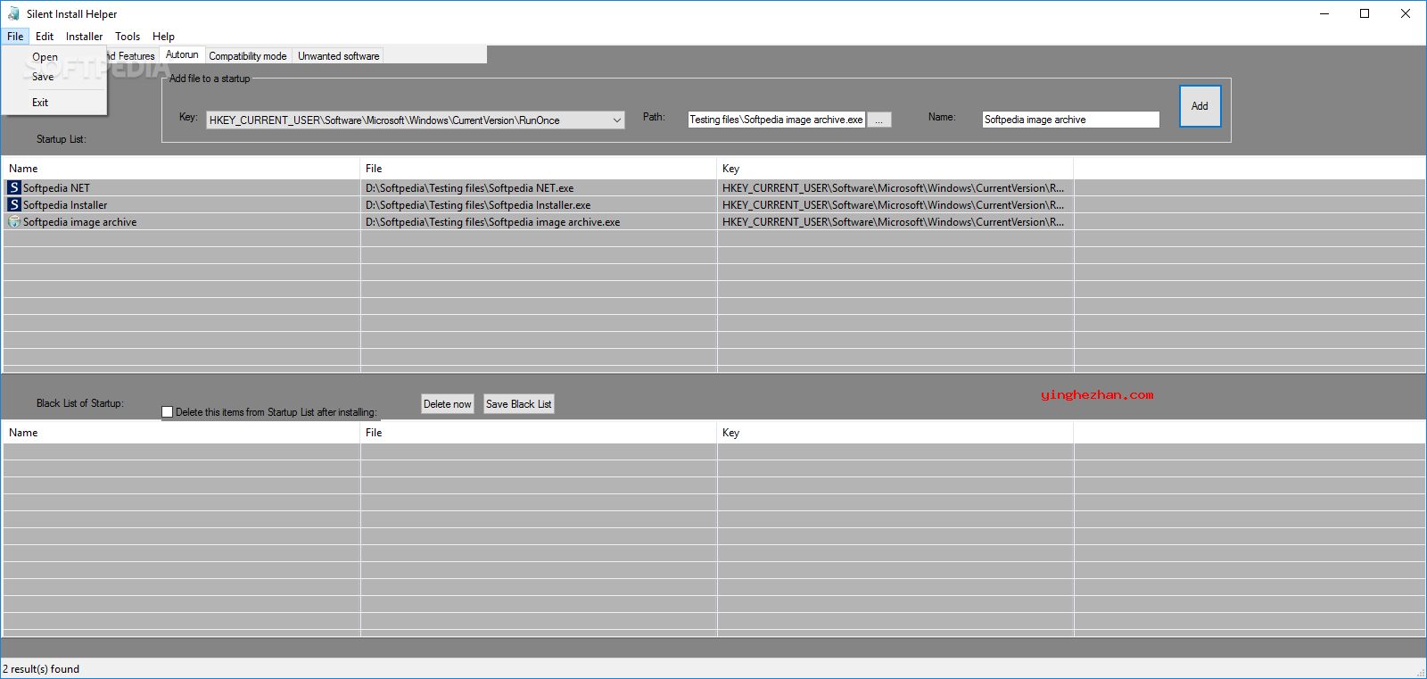Viewport: 1427px width, 679px height.
Task: Click the Delete now button
Action: [447, 404]
